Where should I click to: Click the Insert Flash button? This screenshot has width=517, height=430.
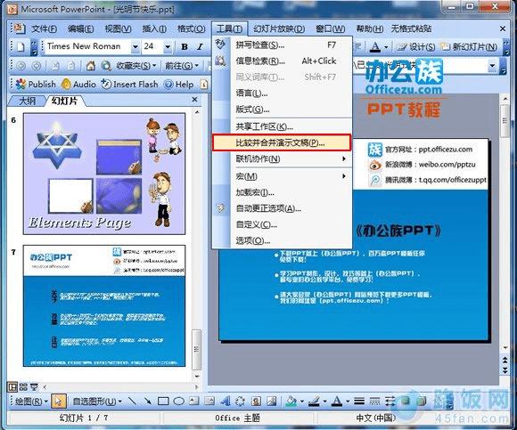(129, 85)
